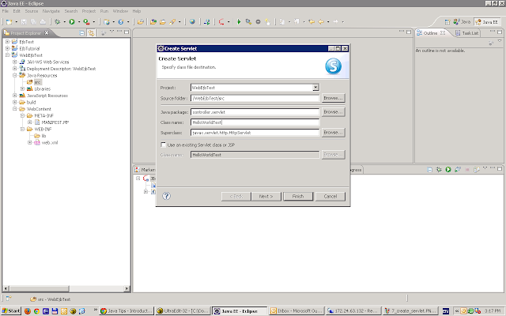Open the Project menu

pos(89,11)
